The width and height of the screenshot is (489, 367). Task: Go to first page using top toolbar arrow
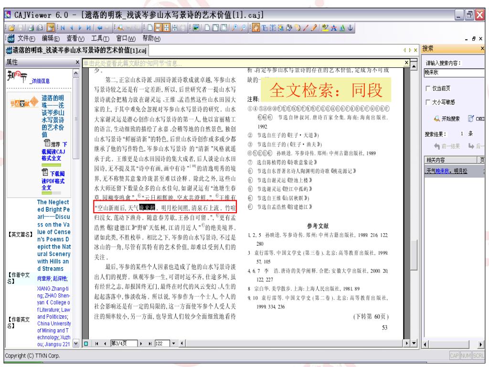tap(63, 28)
